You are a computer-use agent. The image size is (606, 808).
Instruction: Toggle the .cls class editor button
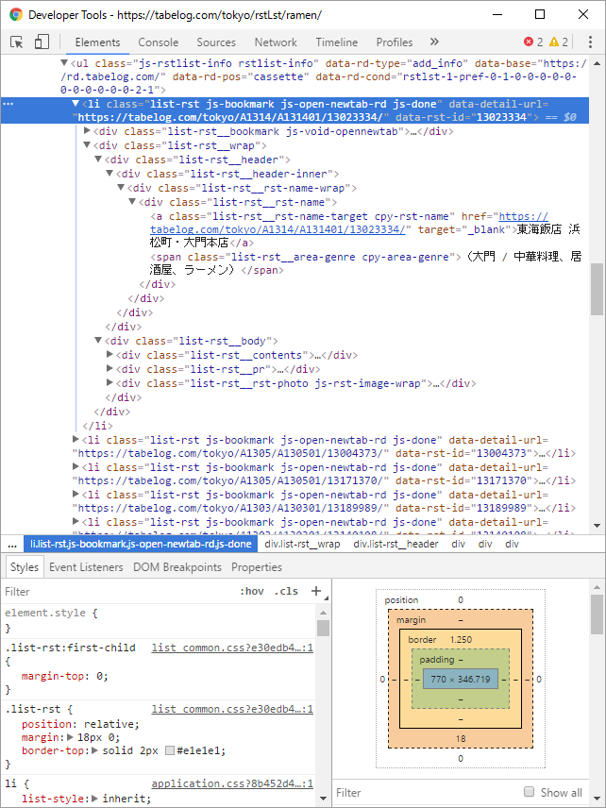286,591
